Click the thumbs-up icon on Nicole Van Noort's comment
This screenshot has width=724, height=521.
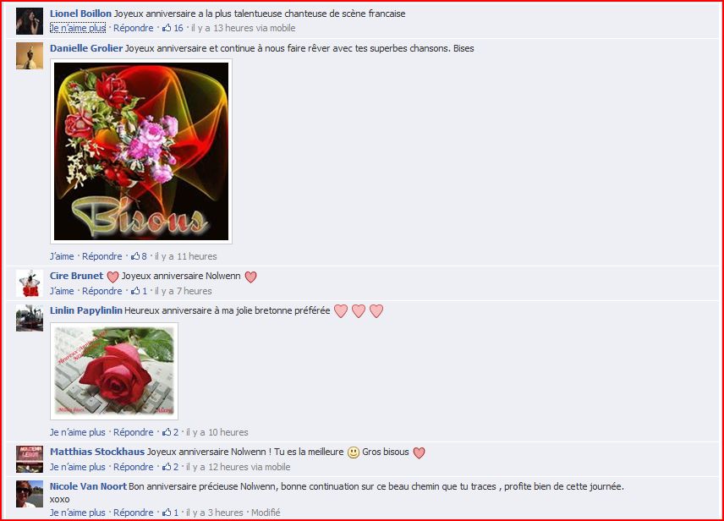point(167,513)
